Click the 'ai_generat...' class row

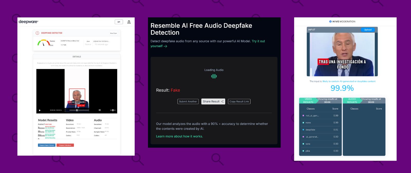(321, 137)
